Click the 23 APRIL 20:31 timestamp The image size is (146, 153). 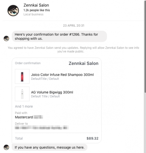tap(74, 25)
